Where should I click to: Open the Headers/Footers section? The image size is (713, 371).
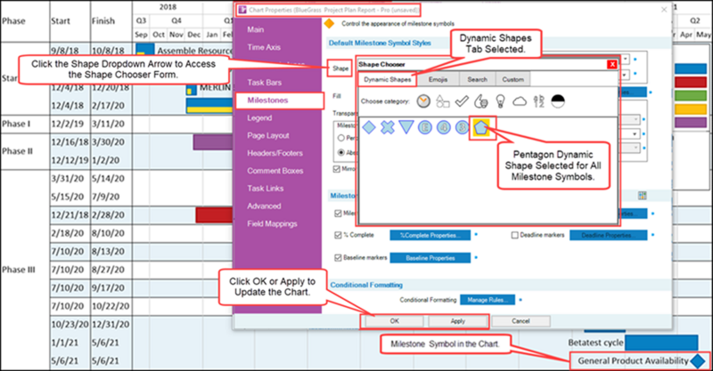coord(275,154)
